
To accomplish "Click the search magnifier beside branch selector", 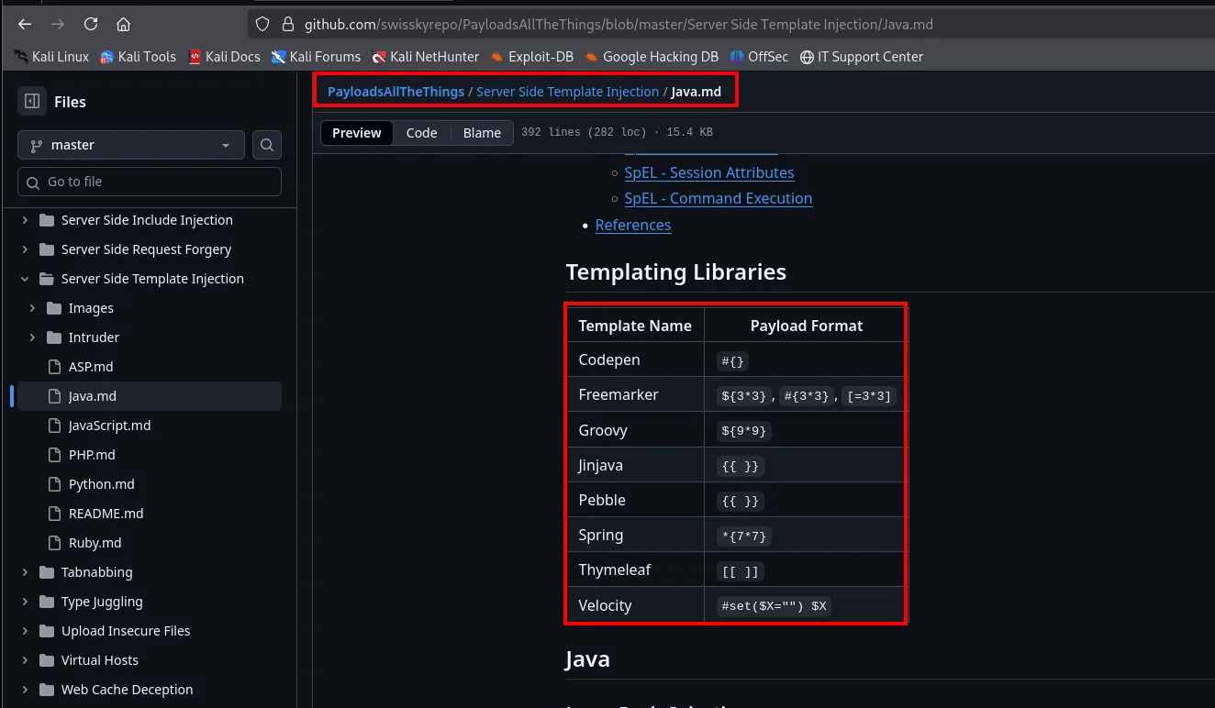I will pos(267,145).
